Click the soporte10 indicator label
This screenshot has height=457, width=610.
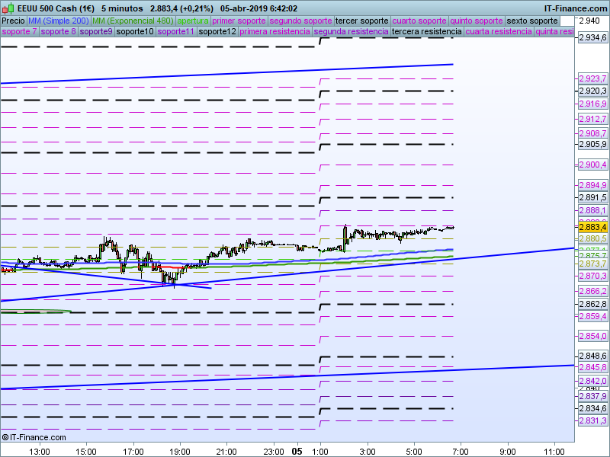coord(135,31)
